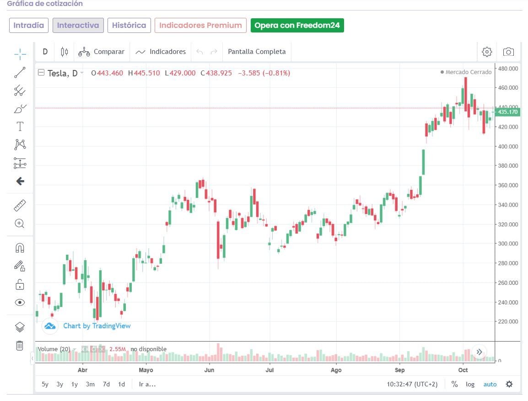Click the redo arrow in toolbar
The height and width of the screenshot is (401, 528).
click(214, 52)
